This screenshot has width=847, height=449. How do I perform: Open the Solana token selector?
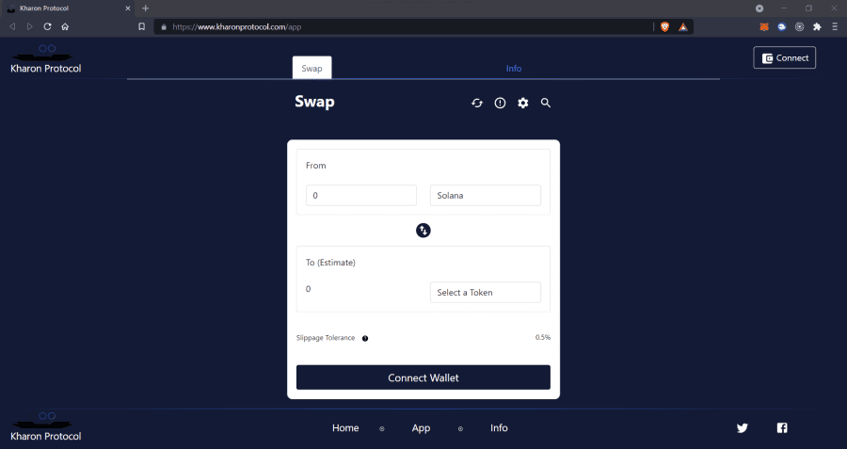pos(485,196)
